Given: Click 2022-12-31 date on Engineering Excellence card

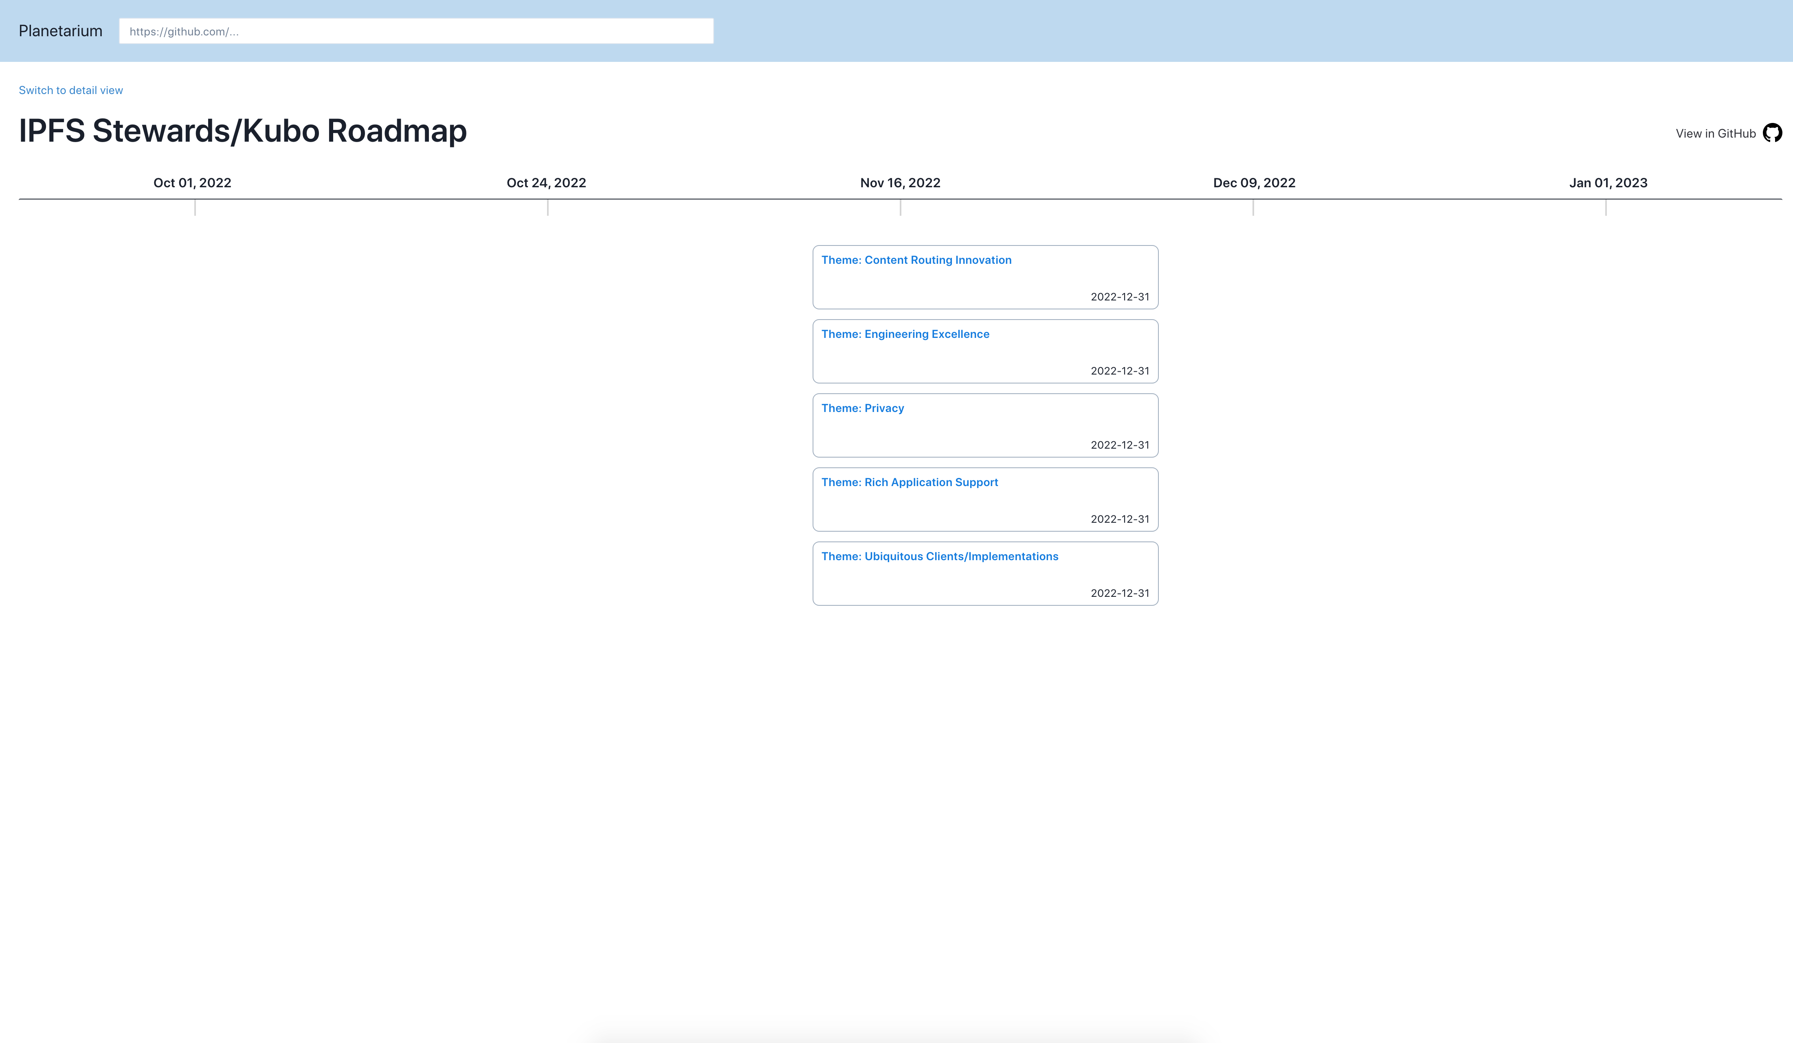Looking at the screenshot, I should coord(1120,371).
